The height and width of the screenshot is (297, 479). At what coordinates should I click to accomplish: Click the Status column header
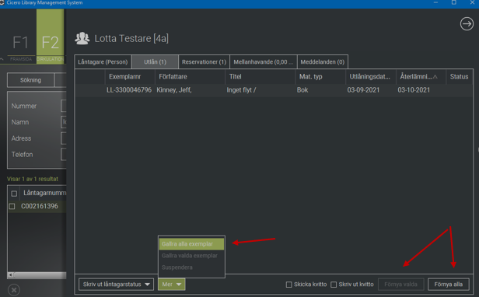459,77
